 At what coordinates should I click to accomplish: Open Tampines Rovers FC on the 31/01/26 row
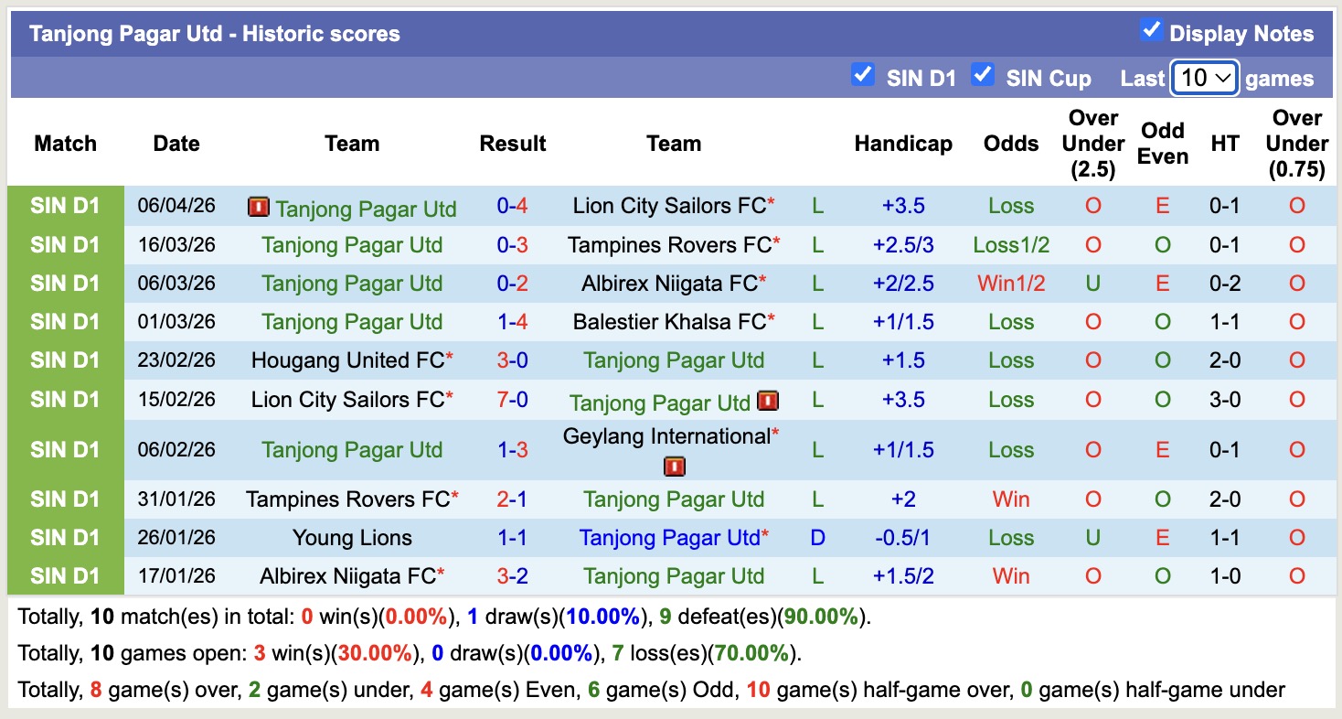(347, 499)
